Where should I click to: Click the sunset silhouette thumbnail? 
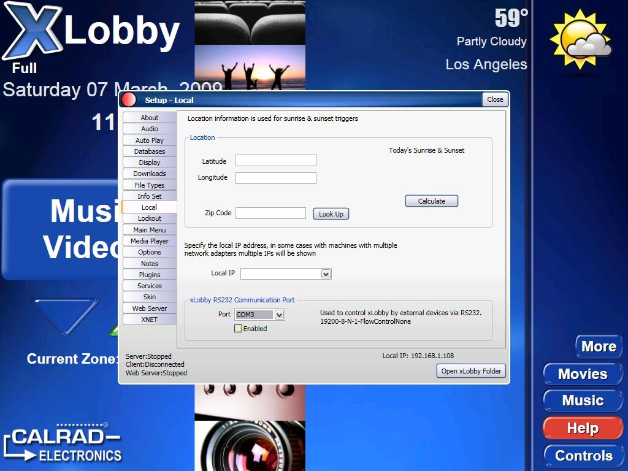pos(250,67)
